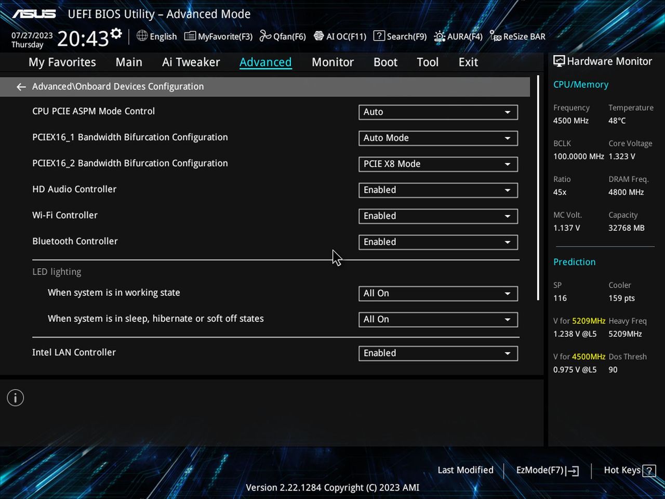Click the settings list vertical scrollbar
The height and width of the screenshot is (499, 665).
click(539, 188)
